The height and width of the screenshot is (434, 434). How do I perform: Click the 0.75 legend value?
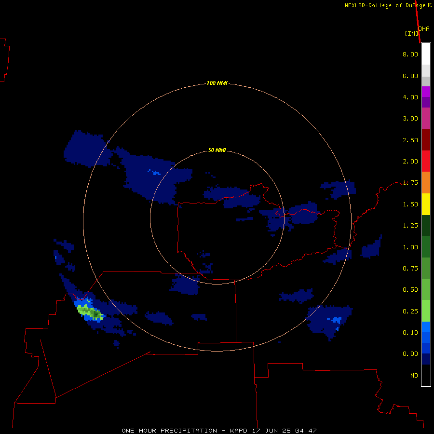click(x=410, y=269)
